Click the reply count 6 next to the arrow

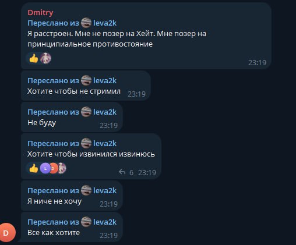click(131, 172)
